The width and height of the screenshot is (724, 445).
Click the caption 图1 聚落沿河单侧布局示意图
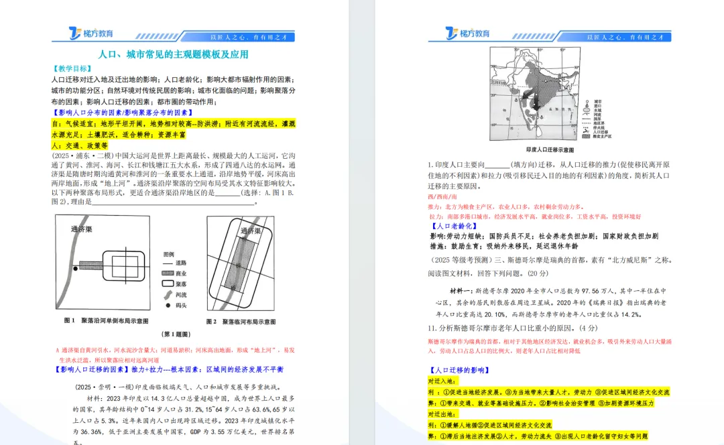pyautogui.click(x=106, y=320)
